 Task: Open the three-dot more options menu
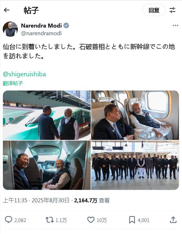point(175,26)
